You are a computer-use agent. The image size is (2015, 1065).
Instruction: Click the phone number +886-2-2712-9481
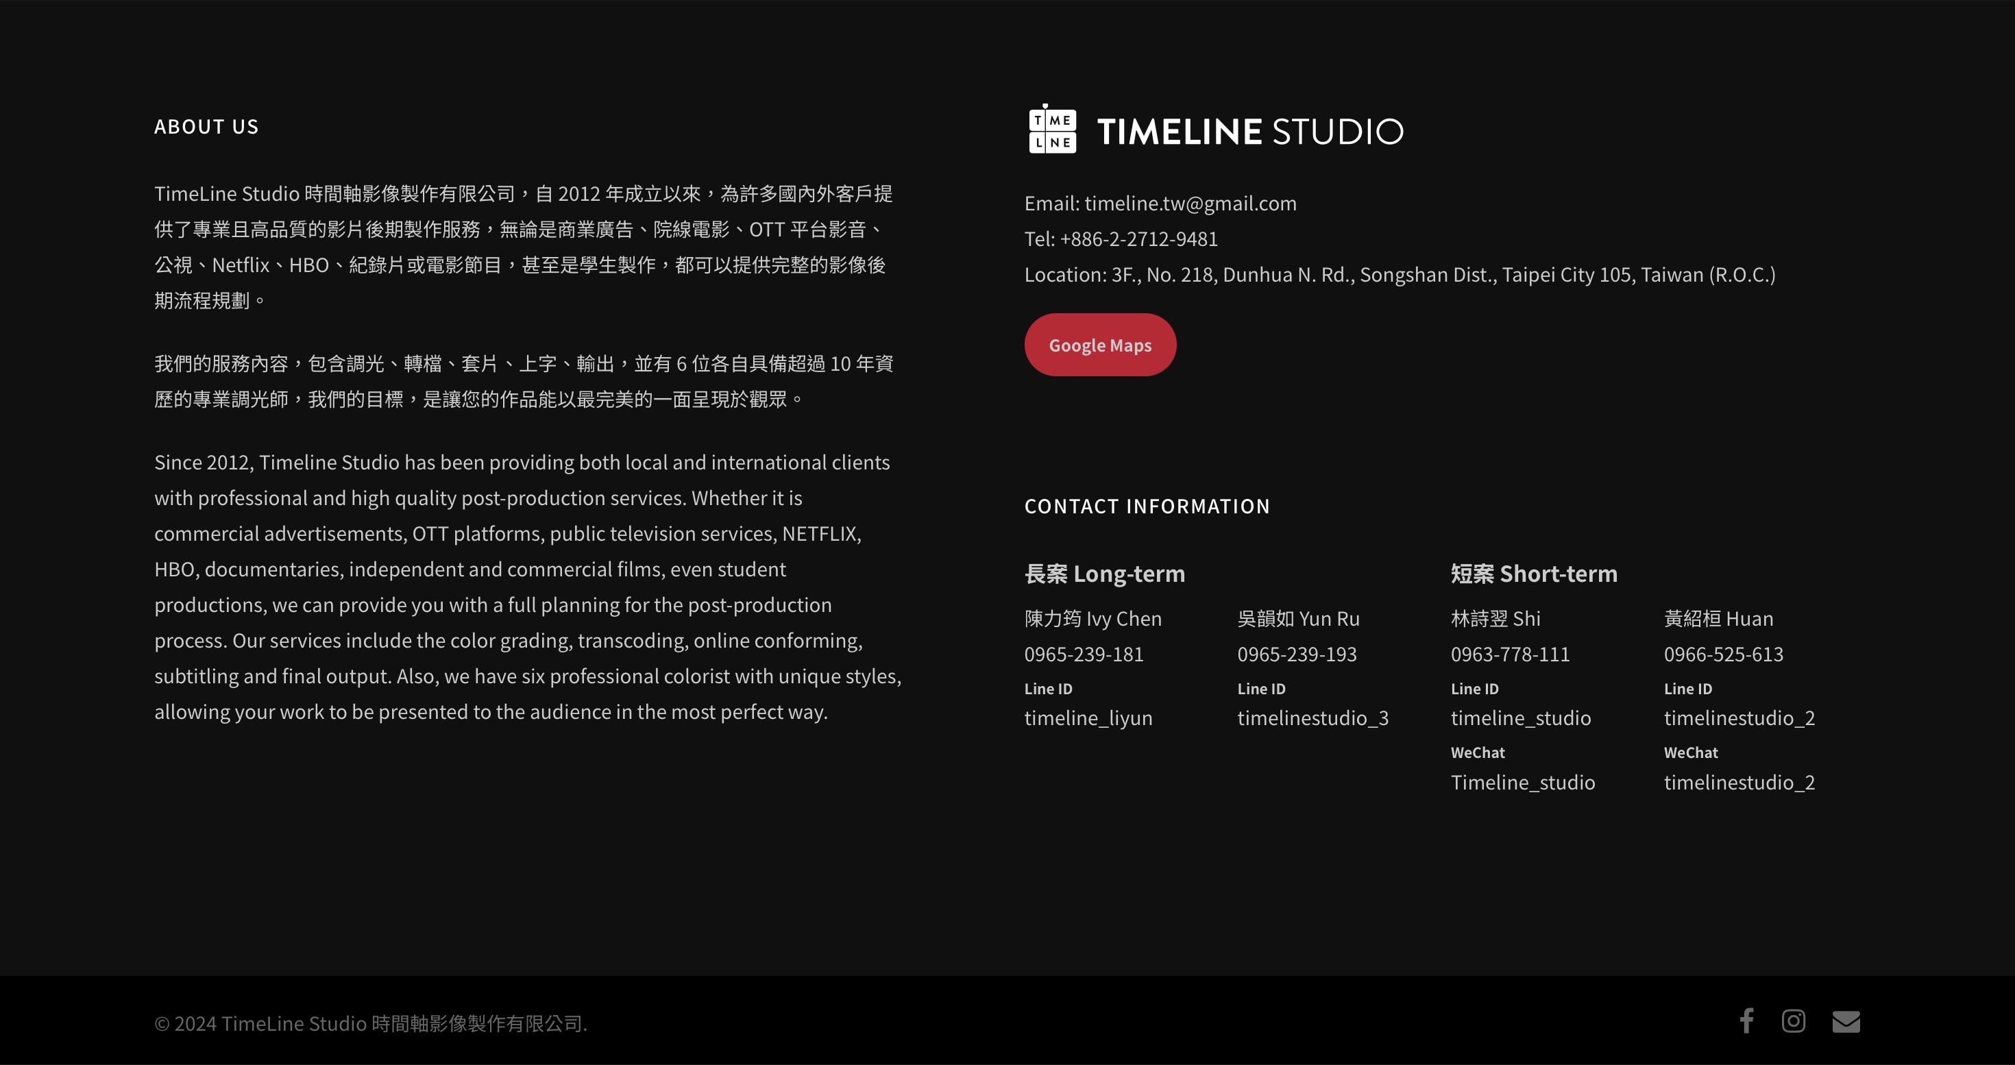click(1138, 239)
